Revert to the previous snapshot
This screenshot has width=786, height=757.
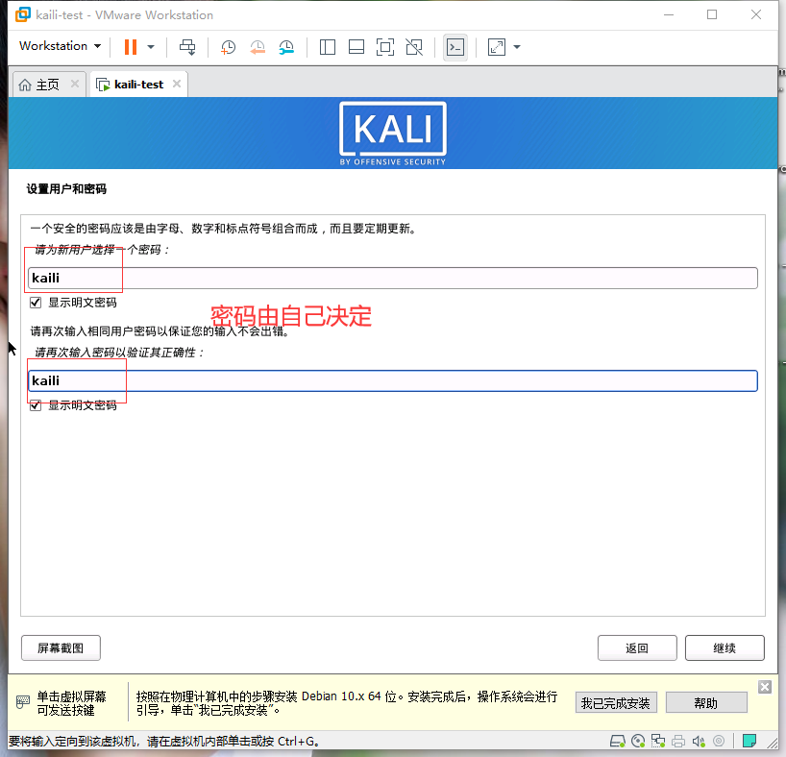click(258, 47)
